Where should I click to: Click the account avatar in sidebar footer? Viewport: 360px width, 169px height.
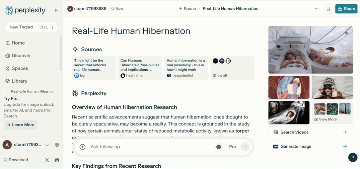coord(7,145)
